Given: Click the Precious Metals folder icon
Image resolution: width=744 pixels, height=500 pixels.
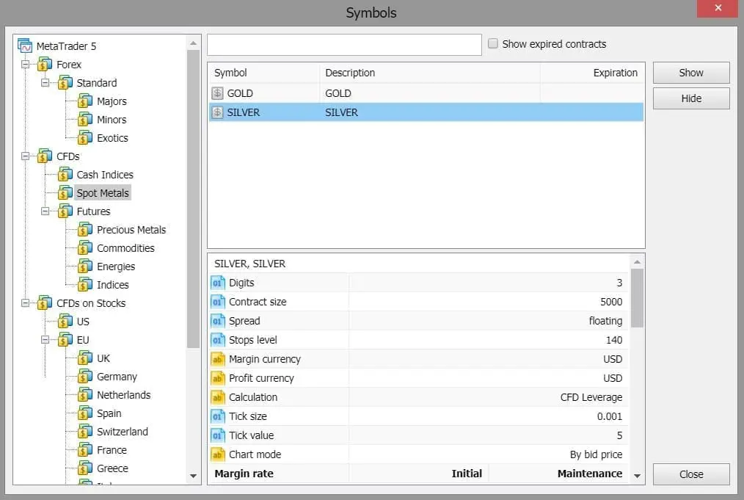Looking at the screenshot, I should click(85, 229).
